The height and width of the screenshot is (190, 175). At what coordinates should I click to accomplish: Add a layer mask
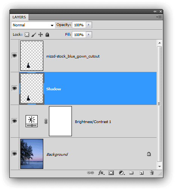111,173
